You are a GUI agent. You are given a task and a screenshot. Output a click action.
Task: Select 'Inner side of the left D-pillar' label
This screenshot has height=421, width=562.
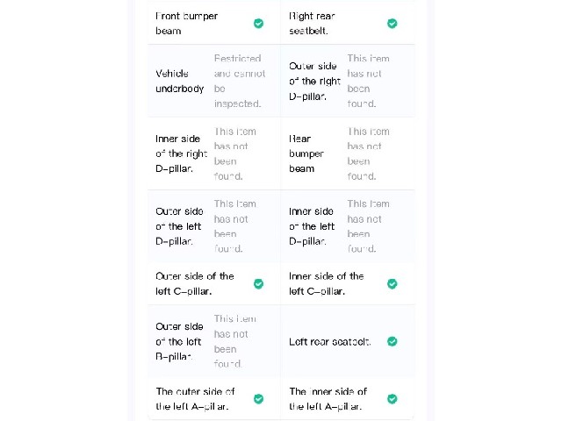(312, 226)
